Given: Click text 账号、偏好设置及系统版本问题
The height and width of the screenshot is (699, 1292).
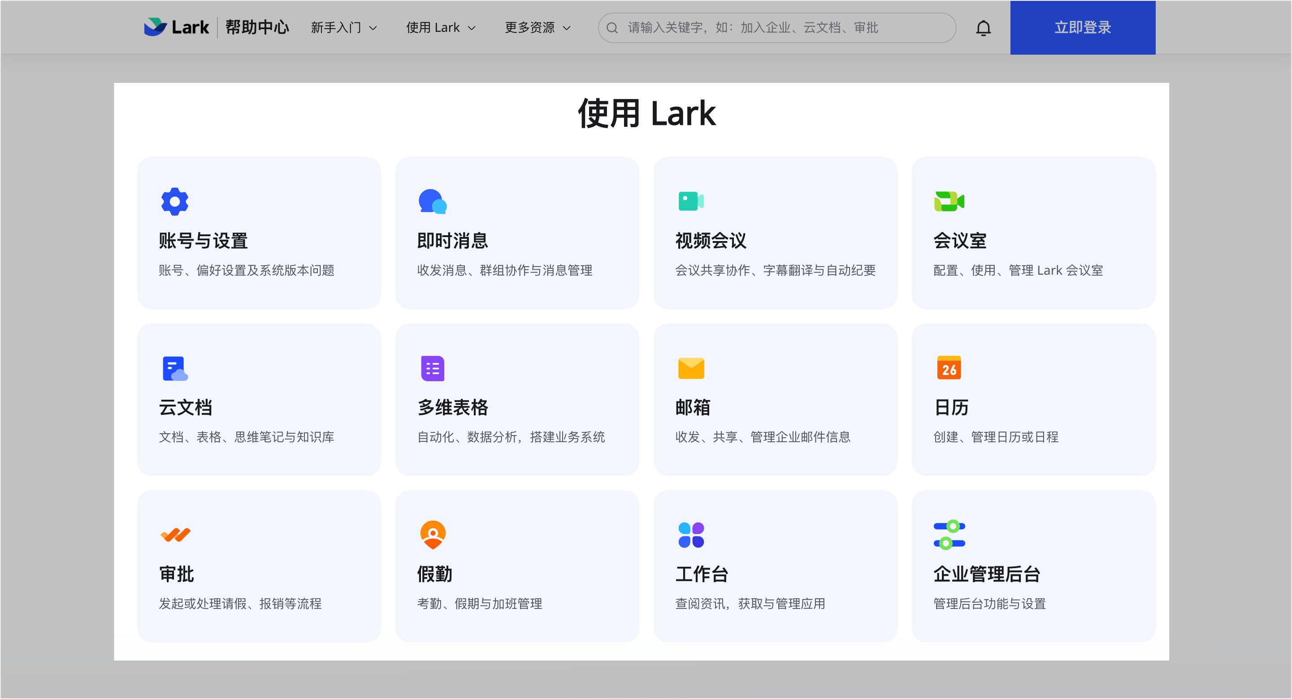Looking at the screenshot, I should [246, 270].
